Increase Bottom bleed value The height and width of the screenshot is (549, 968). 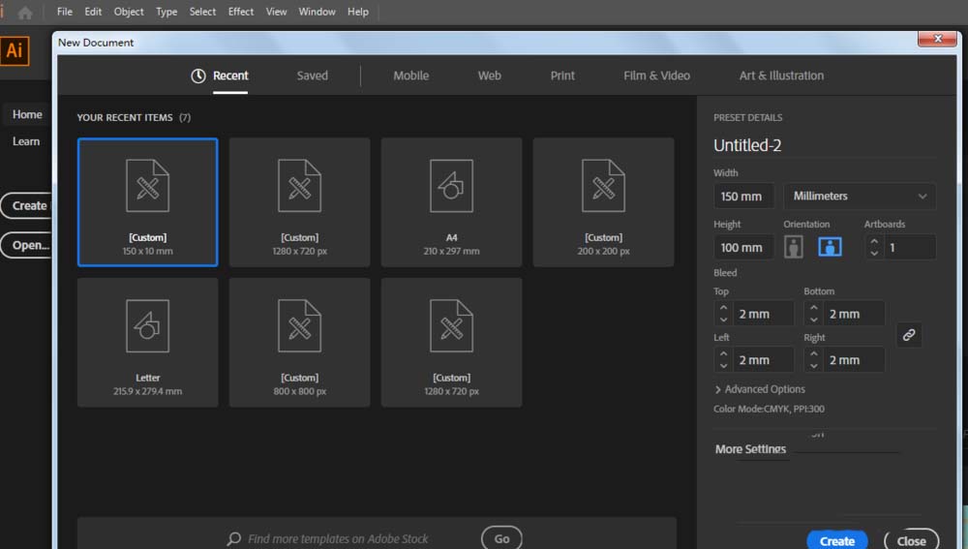point(814,308)
